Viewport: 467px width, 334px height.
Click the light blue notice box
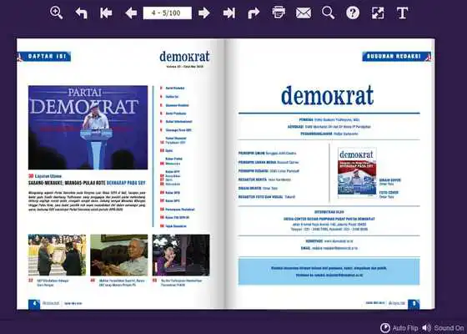[x=329, y=271]
